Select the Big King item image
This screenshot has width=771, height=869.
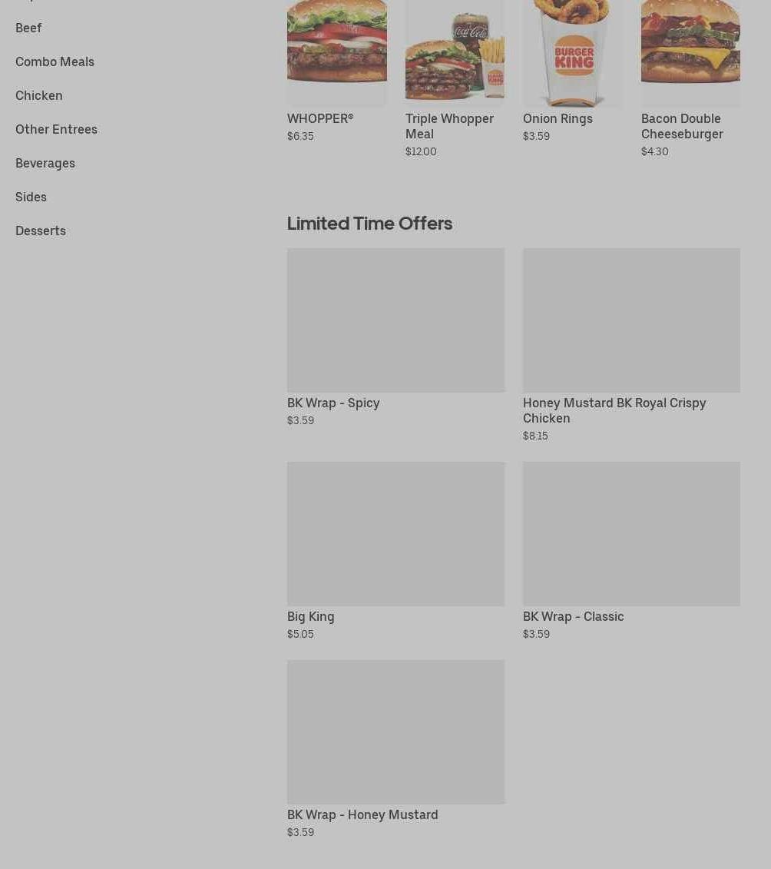(395, 534)
